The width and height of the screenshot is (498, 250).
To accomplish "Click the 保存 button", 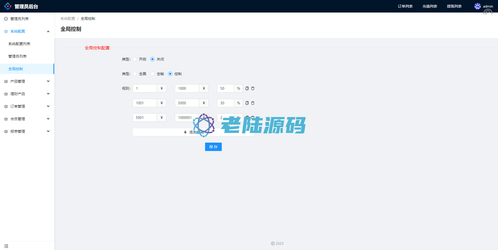I will coord(213,147).
